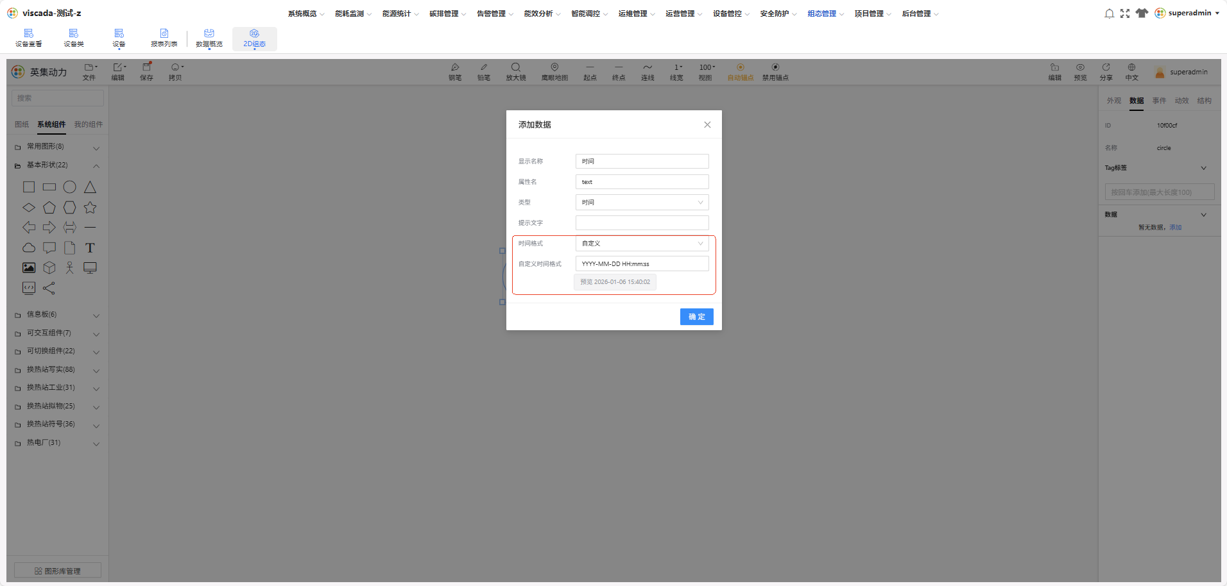Expand the 热电厂(31) category
The image size is (1227, 586).
coord(58,443)
